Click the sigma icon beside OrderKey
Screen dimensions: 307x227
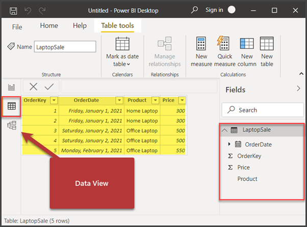231,156
